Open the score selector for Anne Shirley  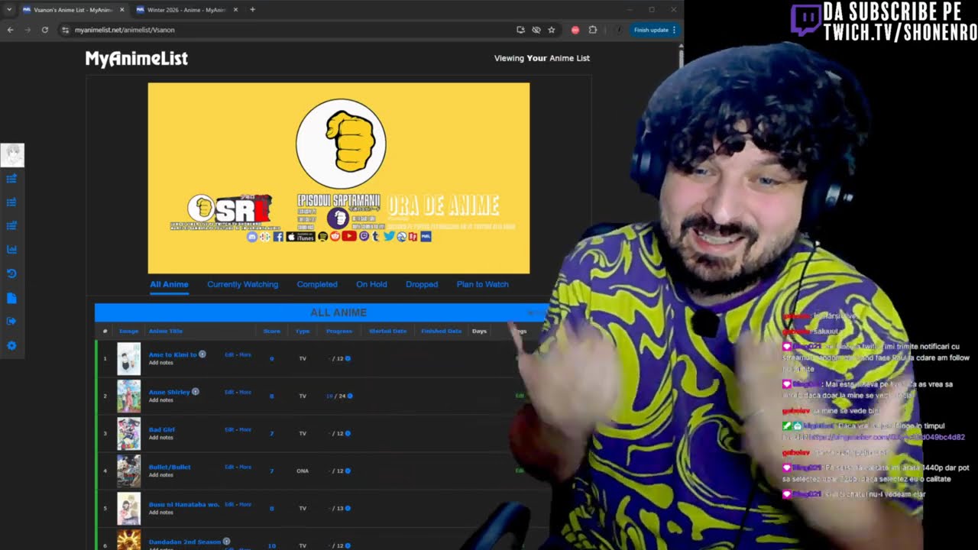pos(271,396)
